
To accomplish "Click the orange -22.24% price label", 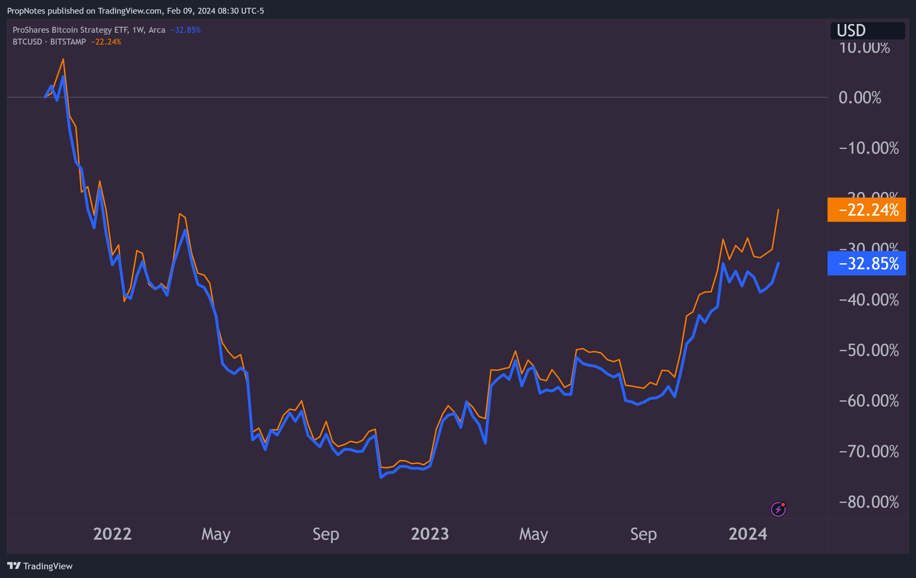I will point(866,210).
